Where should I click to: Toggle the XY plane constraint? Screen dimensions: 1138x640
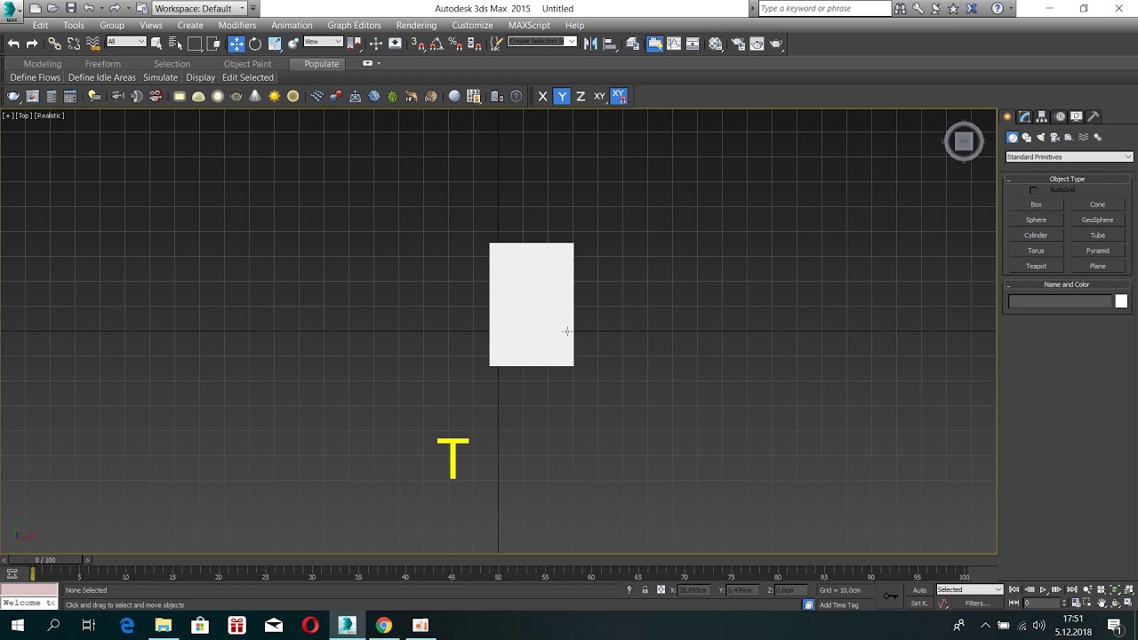coord(599,96)
